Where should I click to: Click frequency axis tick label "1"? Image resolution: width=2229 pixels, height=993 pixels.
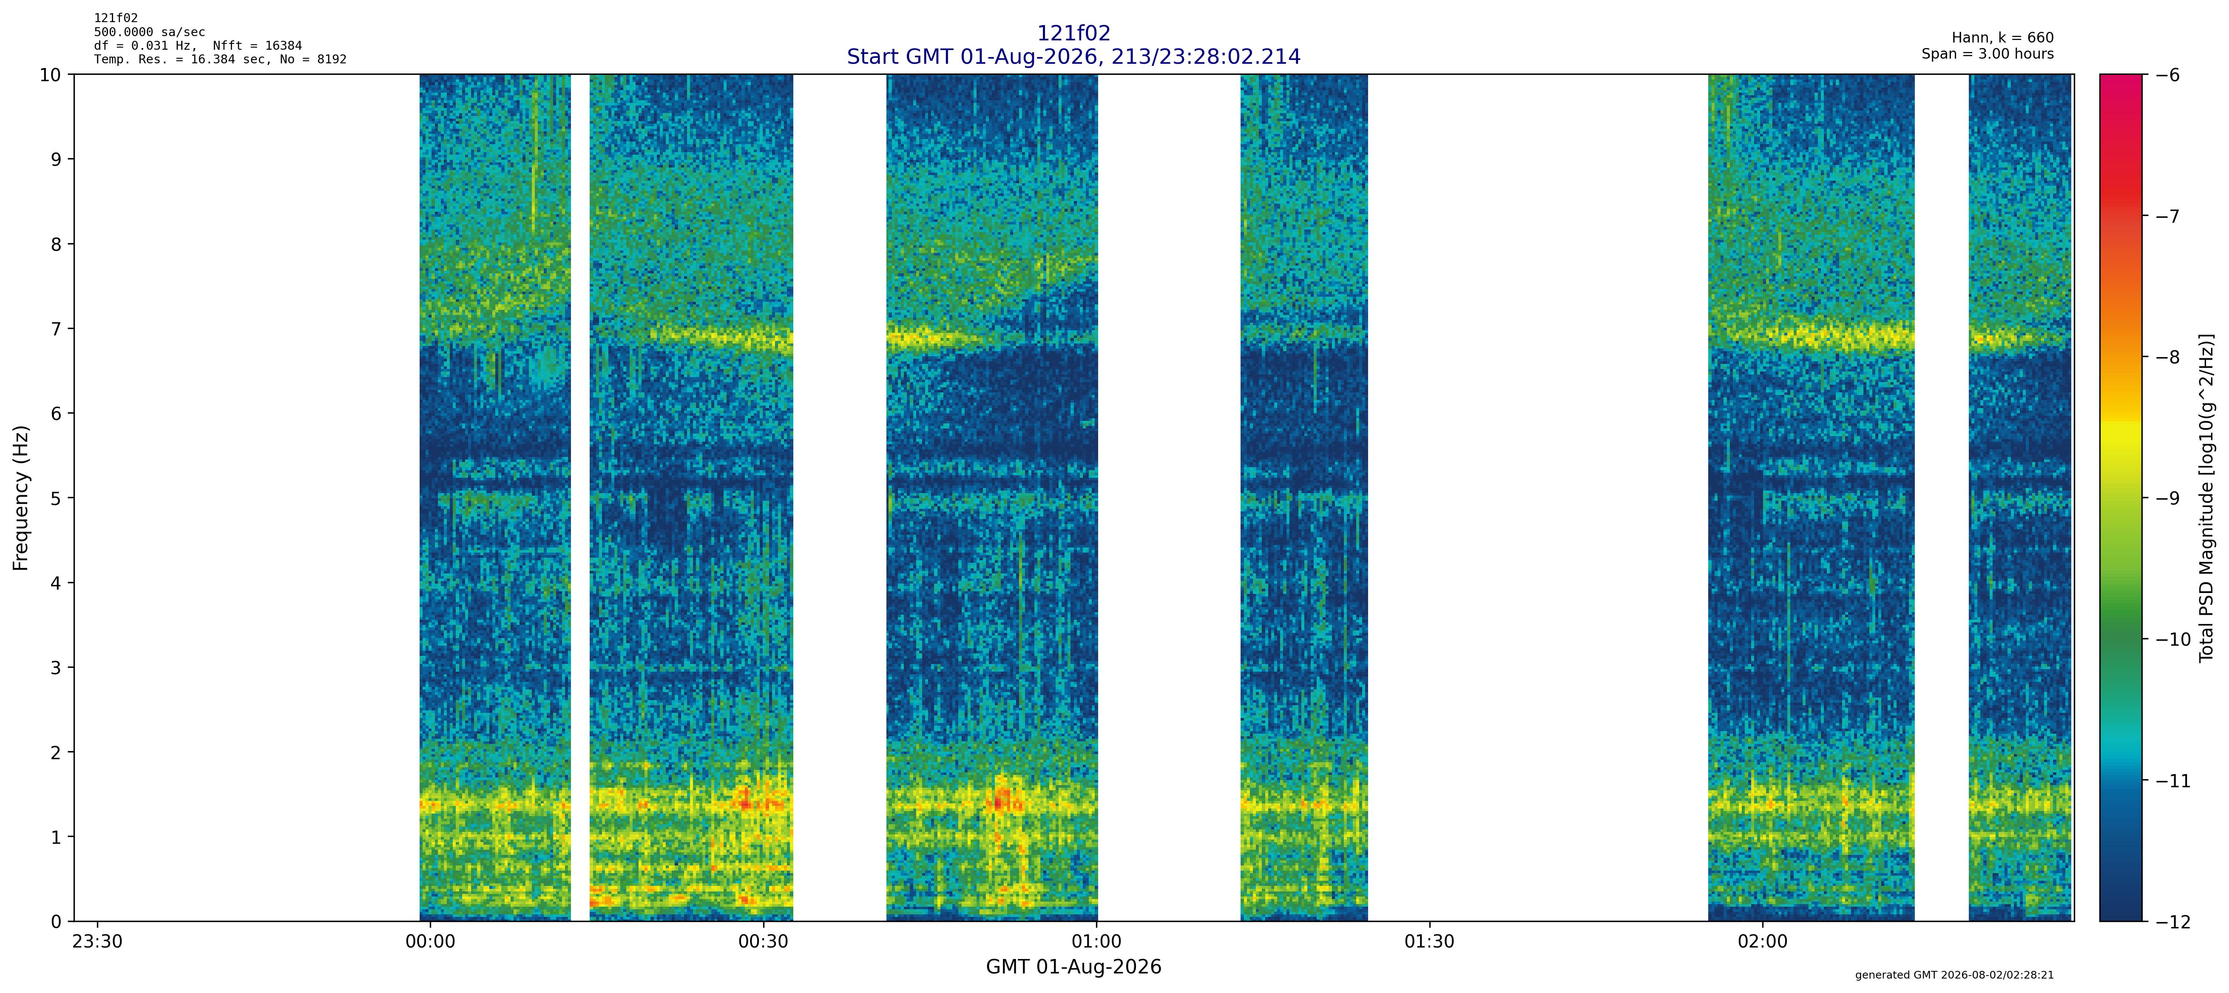click(x=56, y=837)
